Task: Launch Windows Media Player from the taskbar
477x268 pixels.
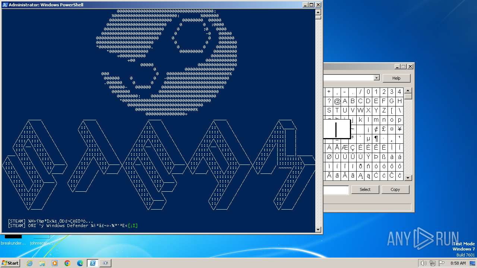Action: click(55, 263)
